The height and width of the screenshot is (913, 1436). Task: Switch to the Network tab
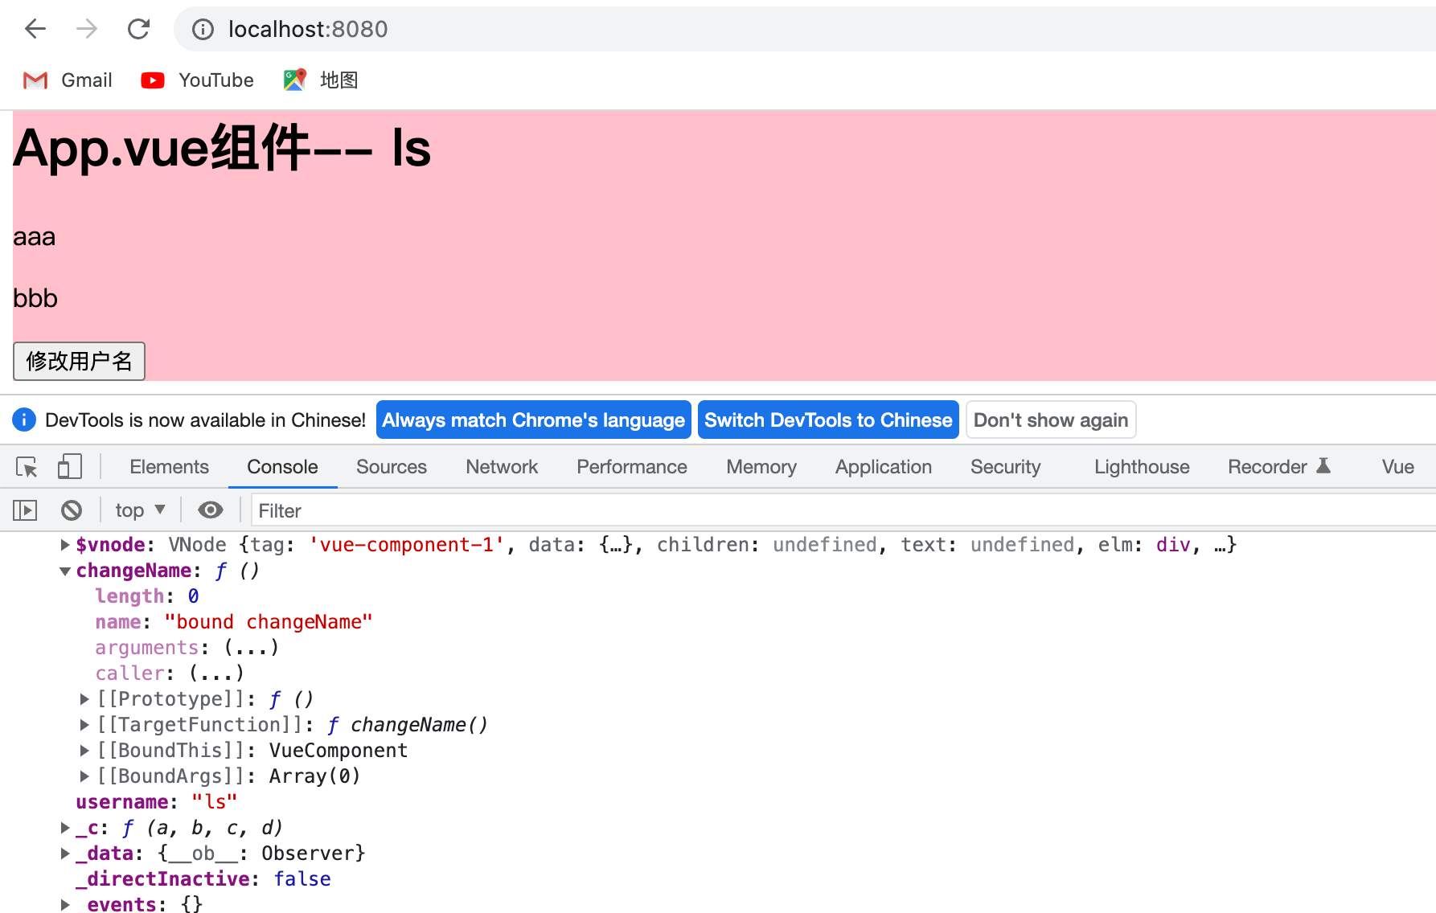[501, 466]
